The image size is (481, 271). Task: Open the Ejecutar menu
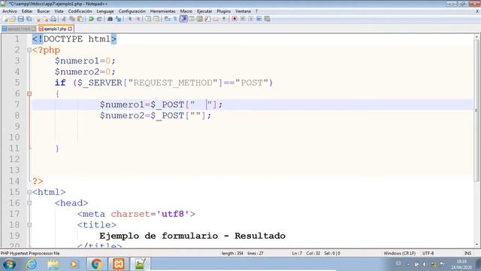point(204,11)
